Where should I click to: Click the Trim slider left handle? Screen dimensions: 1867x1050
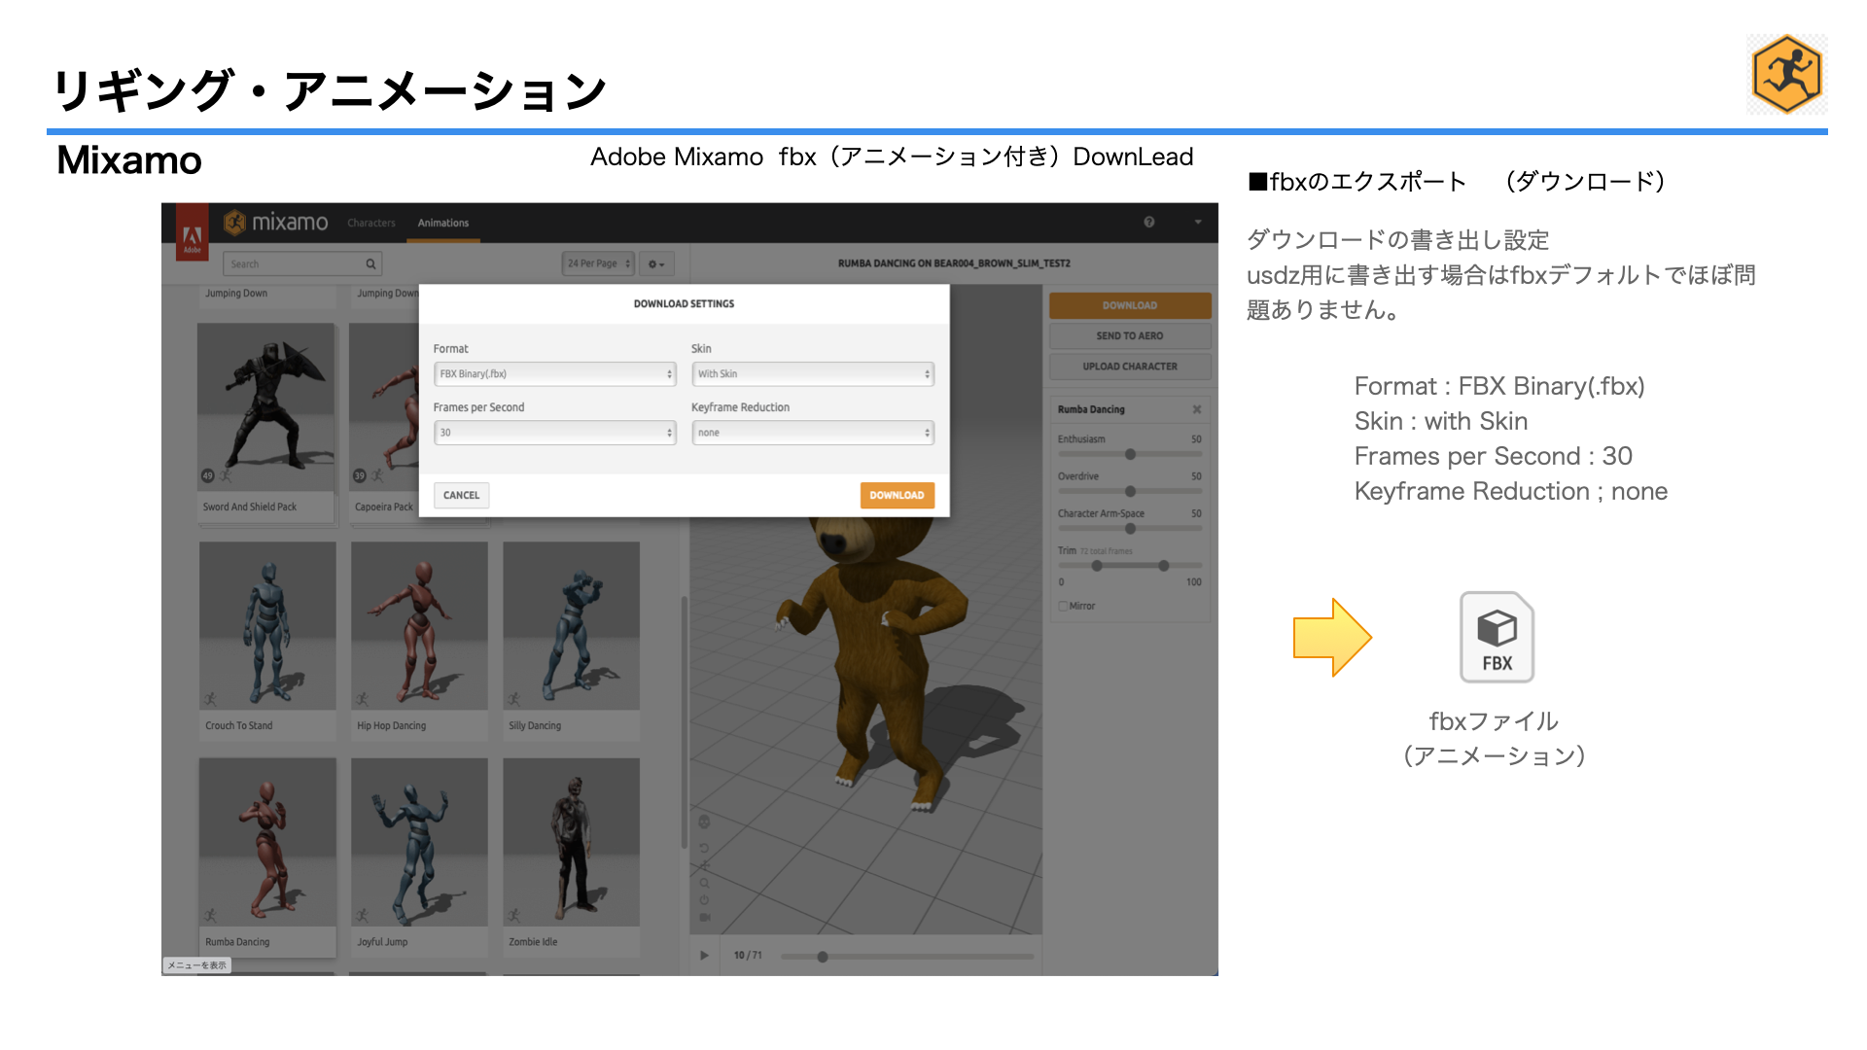click(x=1097, y=566)
